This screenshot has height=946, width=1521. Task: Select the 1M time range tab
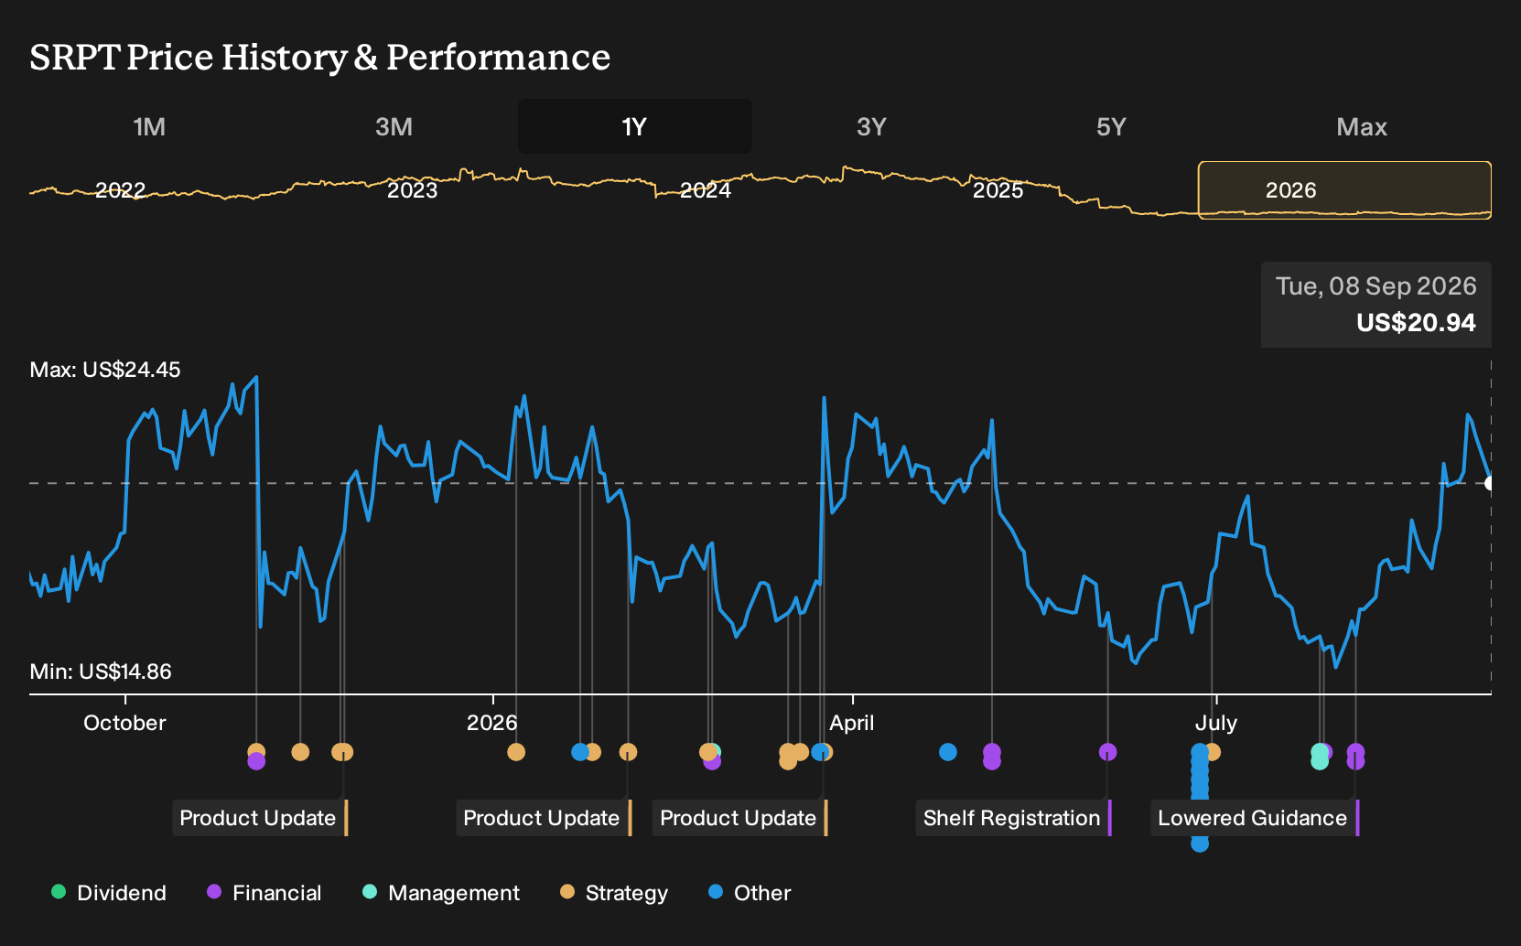pyautogui.click(x=149, y=127)
